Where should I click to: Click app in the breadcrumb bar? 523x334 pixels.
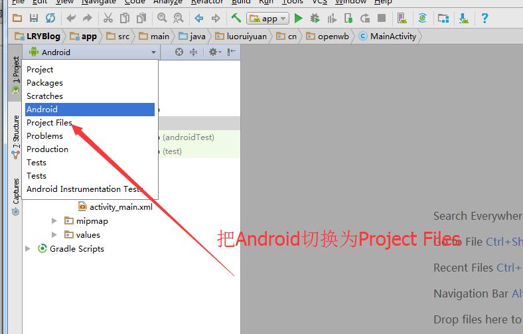tap(84, 37)
